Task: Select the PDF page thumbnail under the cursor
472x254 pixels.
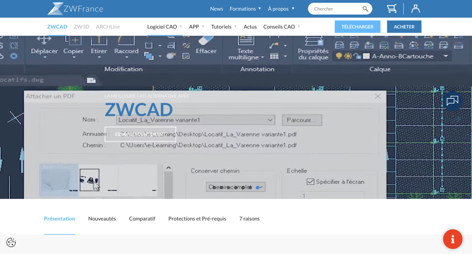Action: 89,180
